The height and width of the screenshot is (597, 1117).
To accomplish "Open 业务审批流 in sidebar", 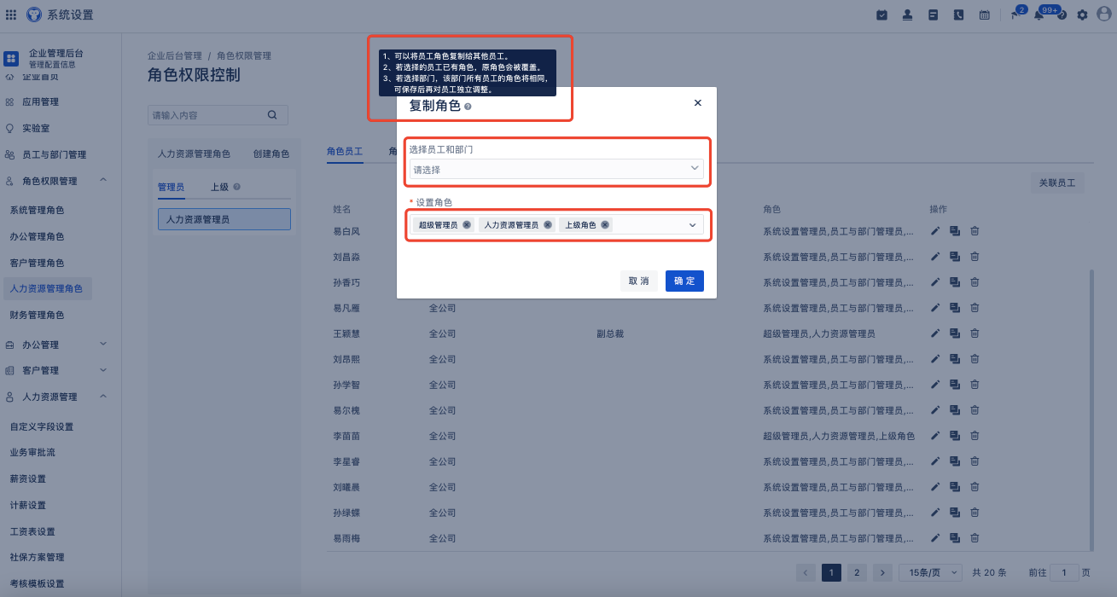I will pos(32,452).
